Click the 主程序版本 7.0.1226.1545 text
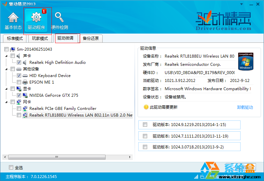The height and width of the screenshot is (181, 264). 31,177
